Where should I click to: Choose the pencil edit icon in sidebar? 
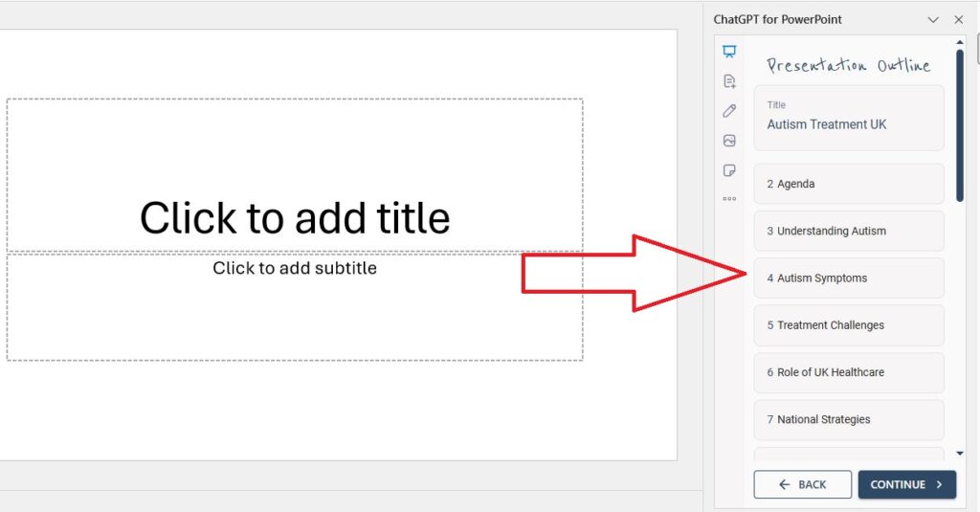coord(729,111)
